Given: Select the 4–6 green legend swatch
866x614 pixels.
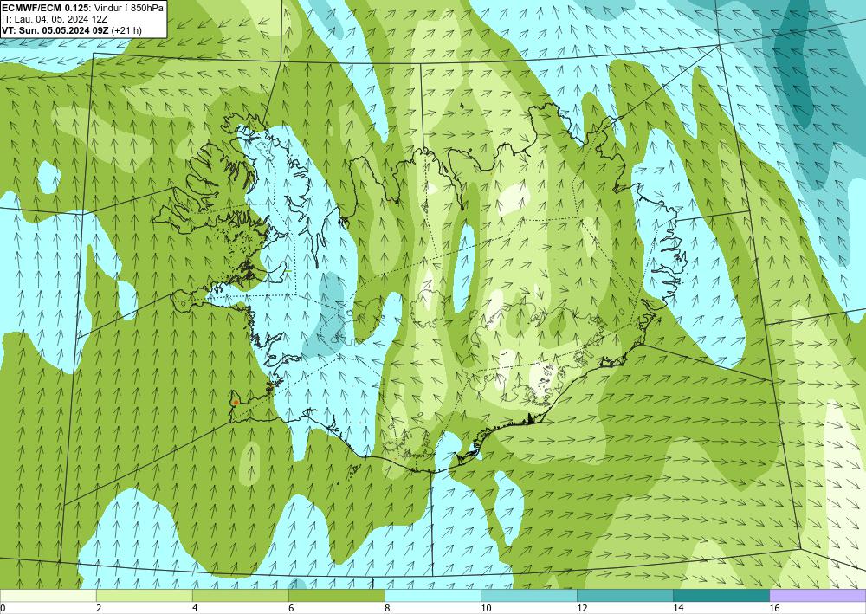Looking at the screenshot, I should [x=240, y=595].
